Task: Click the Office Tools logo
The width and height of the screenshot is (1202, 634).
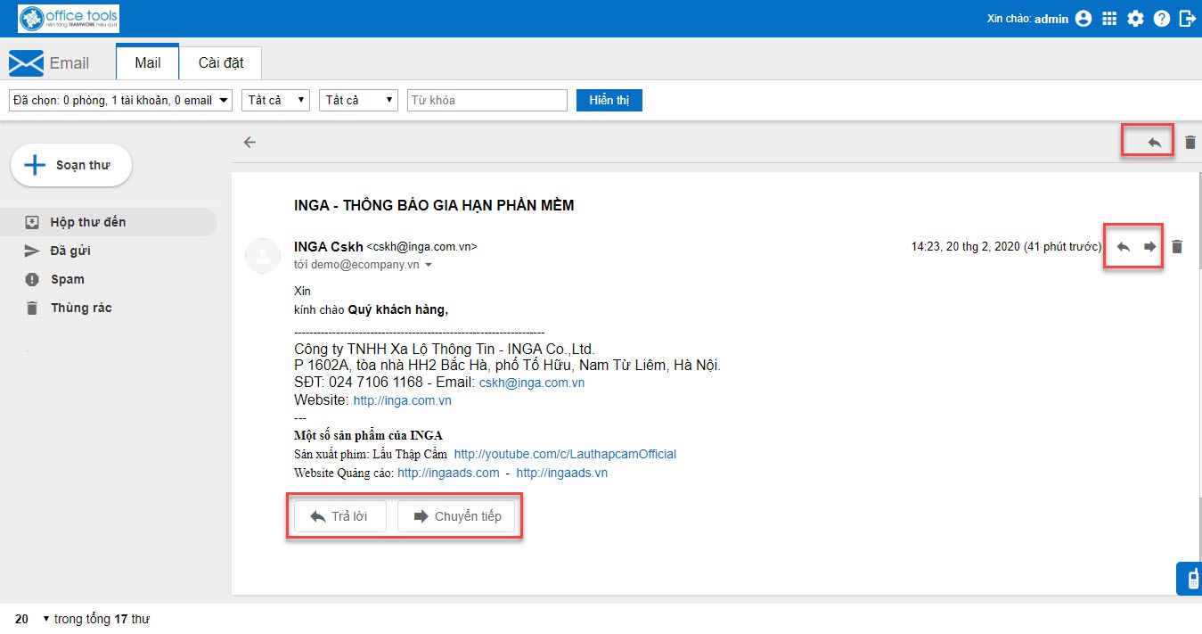Action: tap(69, 18)
